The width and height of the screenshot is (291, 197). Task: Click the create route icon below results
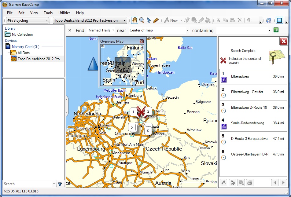pyautogui.click(x=224, y=183)
